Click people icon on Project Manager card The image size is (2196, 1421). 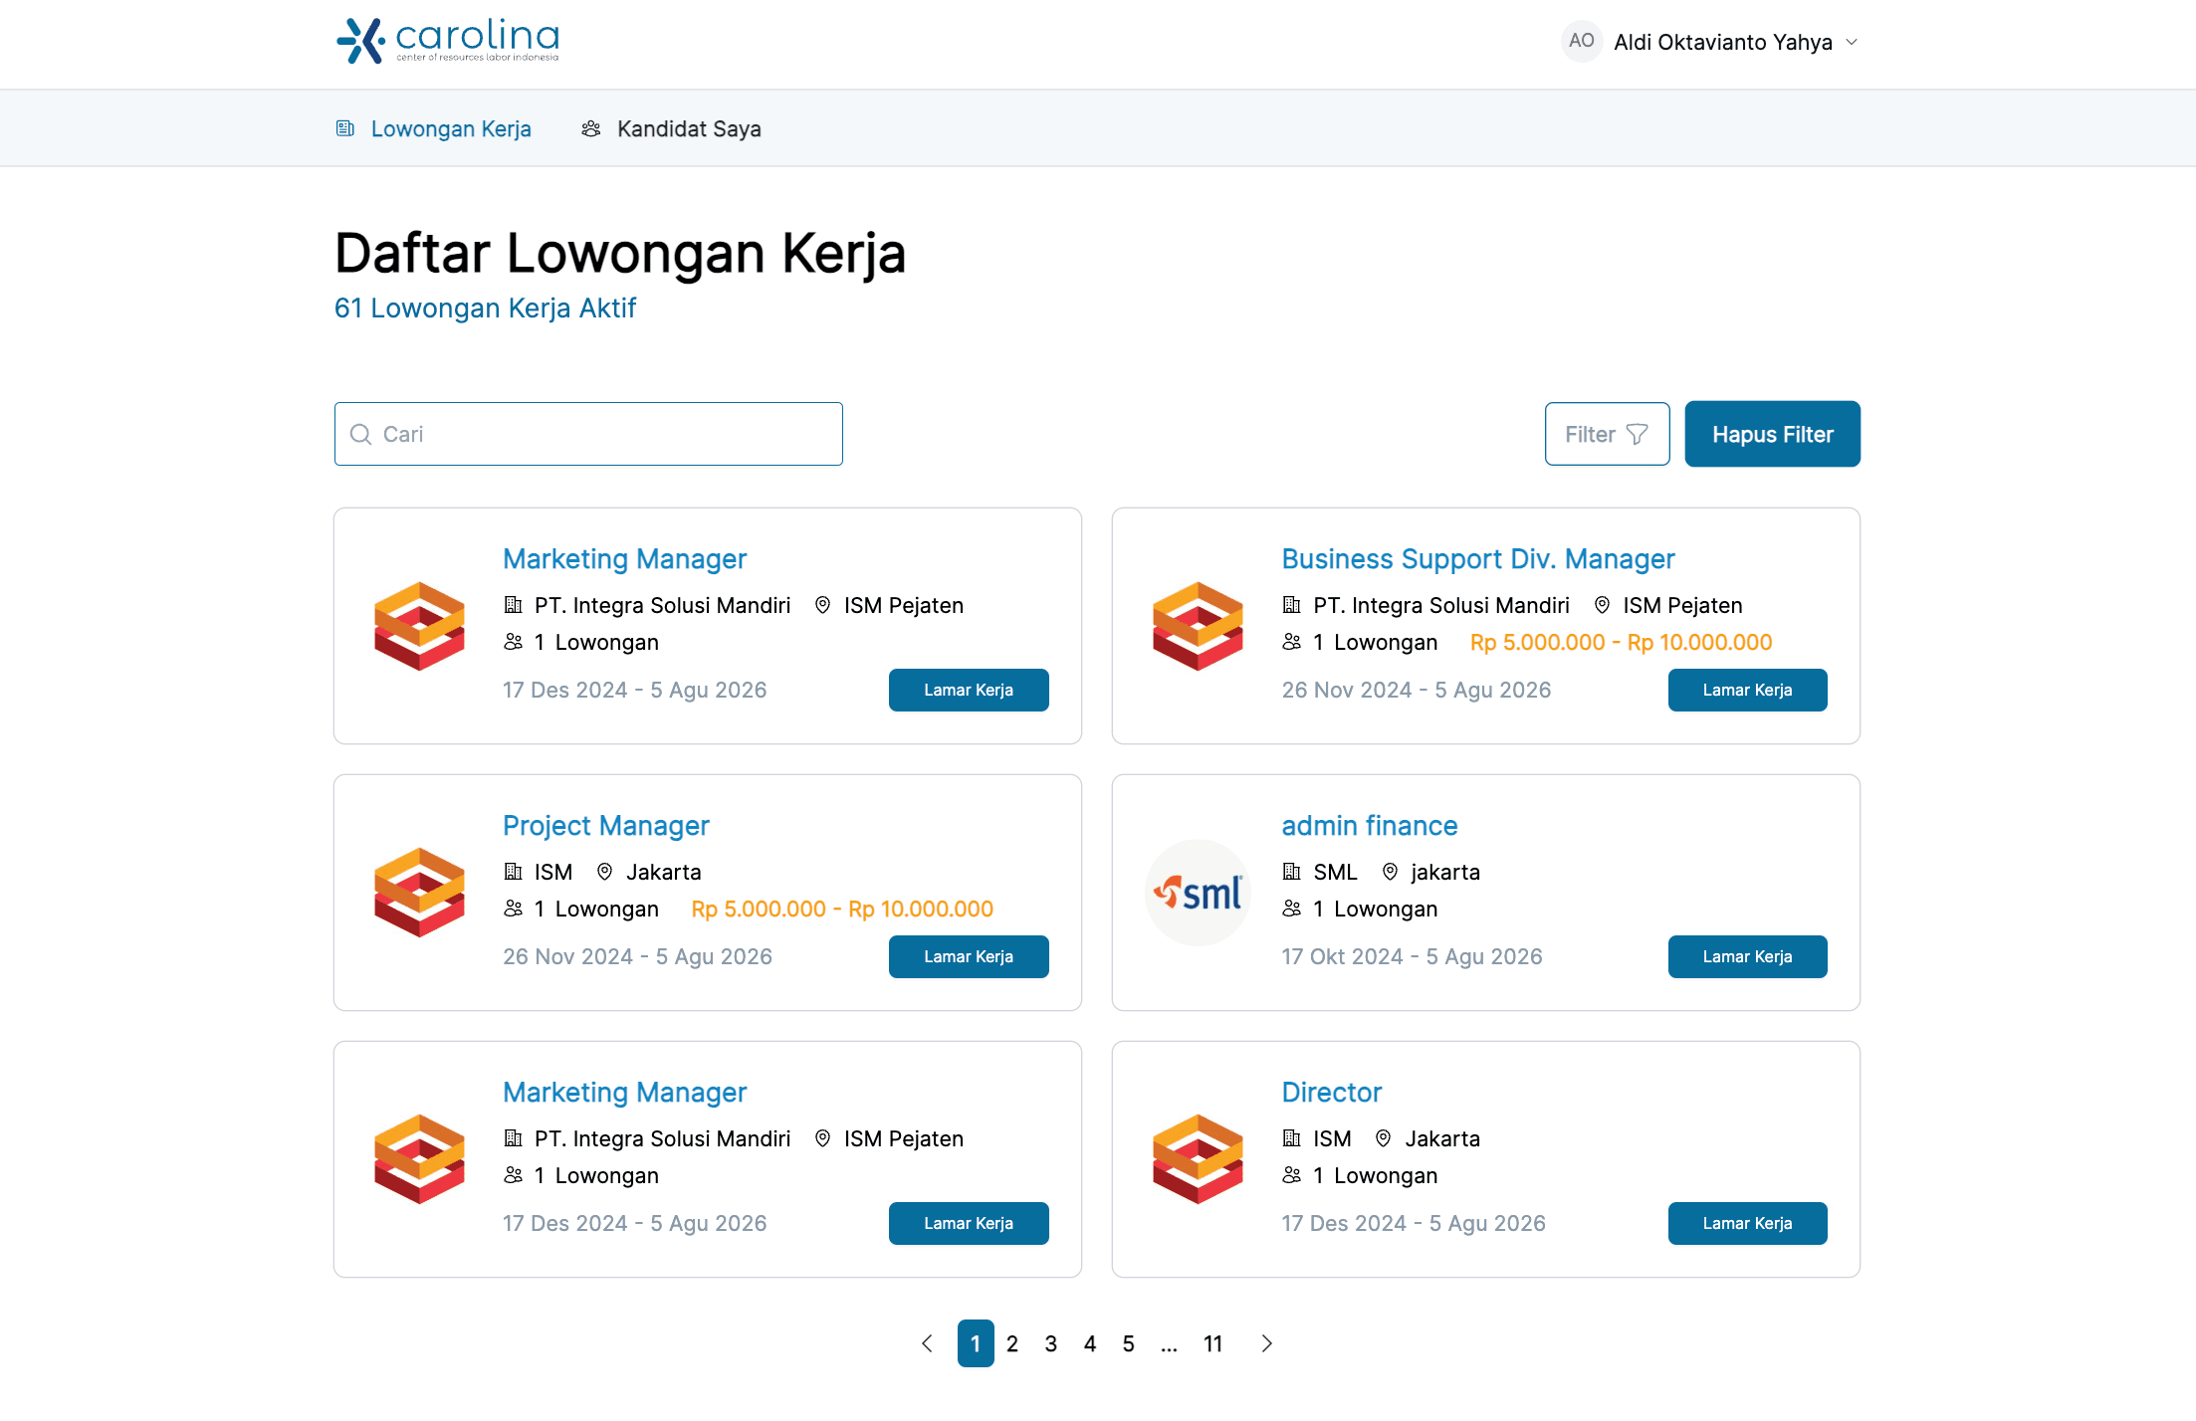pyautogui.click(x=514, y=909)
